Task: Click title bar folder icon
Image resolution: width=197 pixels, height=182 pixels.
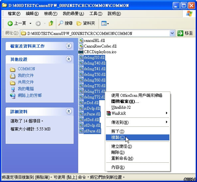Action: click(x=4, y=5)
